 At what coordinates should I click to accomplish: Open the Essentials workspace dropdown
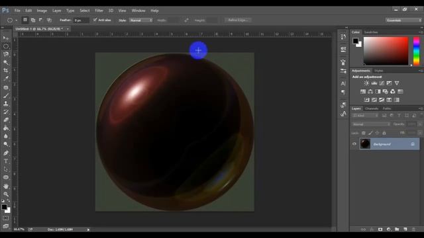[403, 20]
